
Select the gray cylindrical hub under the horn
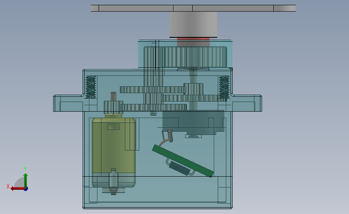coord(193,24)
